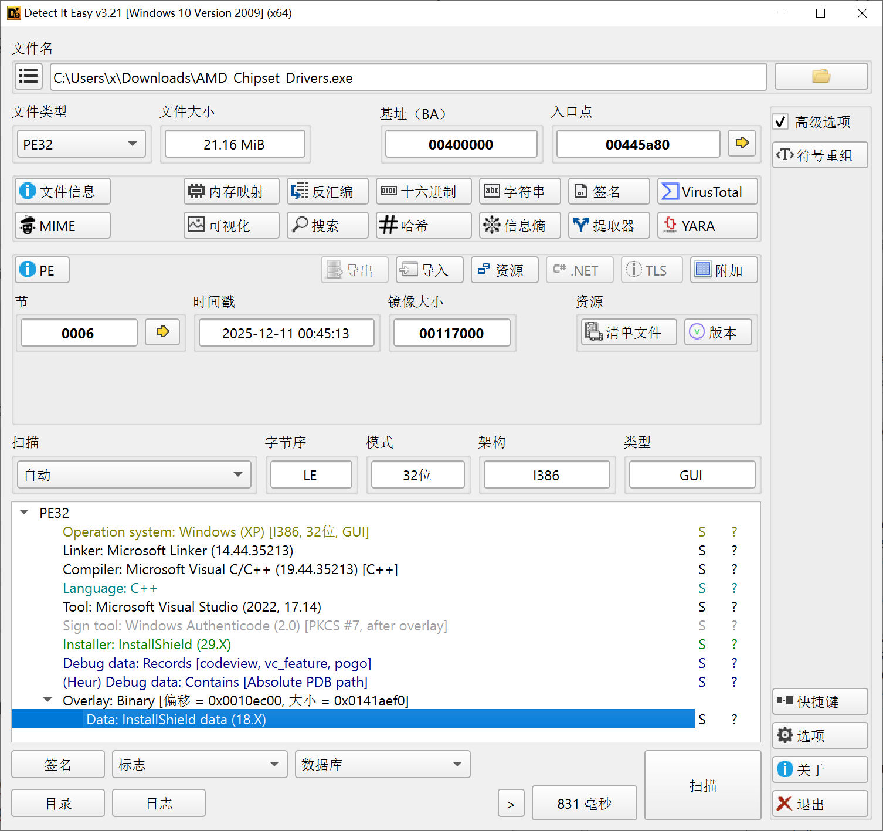This screenshot has width=883, height=831.
Task: Click the 签名 button at bottom left
Action: (58, 765)
